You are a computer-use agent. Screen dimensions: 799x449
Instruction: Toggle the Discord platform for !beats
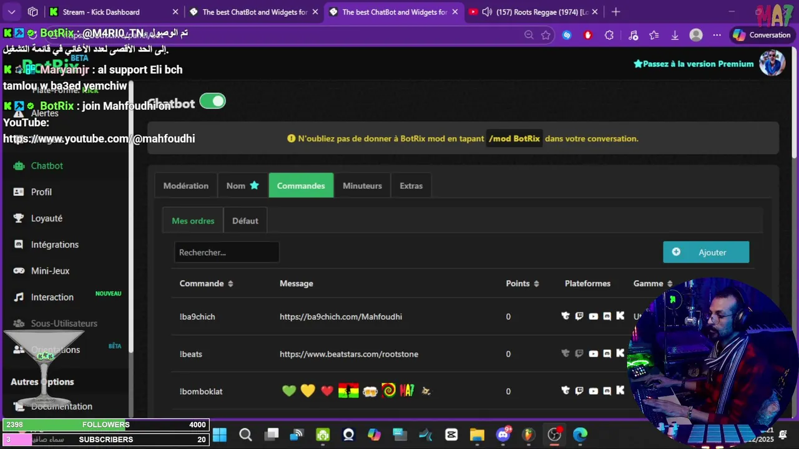click(607, 354)
